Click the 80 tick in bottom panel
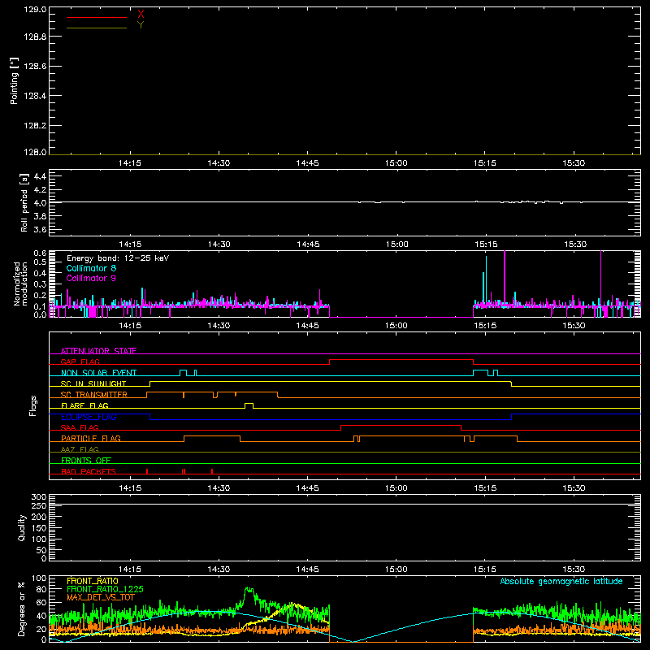The image size is (650, 650). (41, 589)
